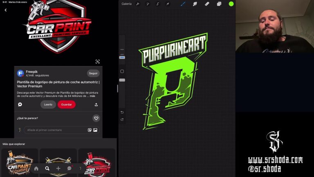The image size is (314, 177).
Task: Go to Pinterest home tab
Action: coord(36,168)
